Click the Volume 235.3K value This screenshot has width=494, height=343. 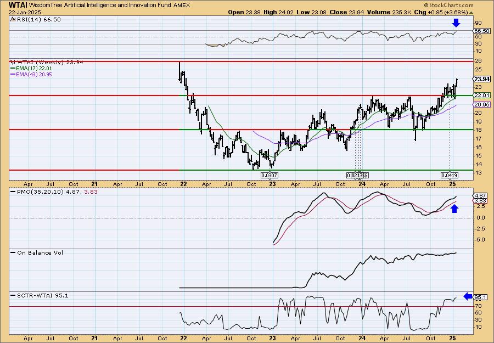point(389,12)
